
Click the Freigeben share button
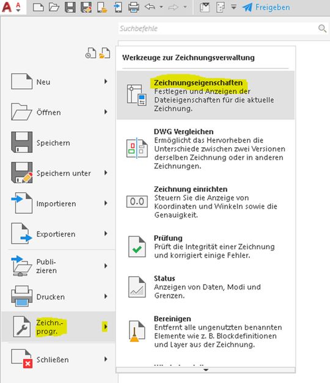pyautogui.click(x=266, y=7)
